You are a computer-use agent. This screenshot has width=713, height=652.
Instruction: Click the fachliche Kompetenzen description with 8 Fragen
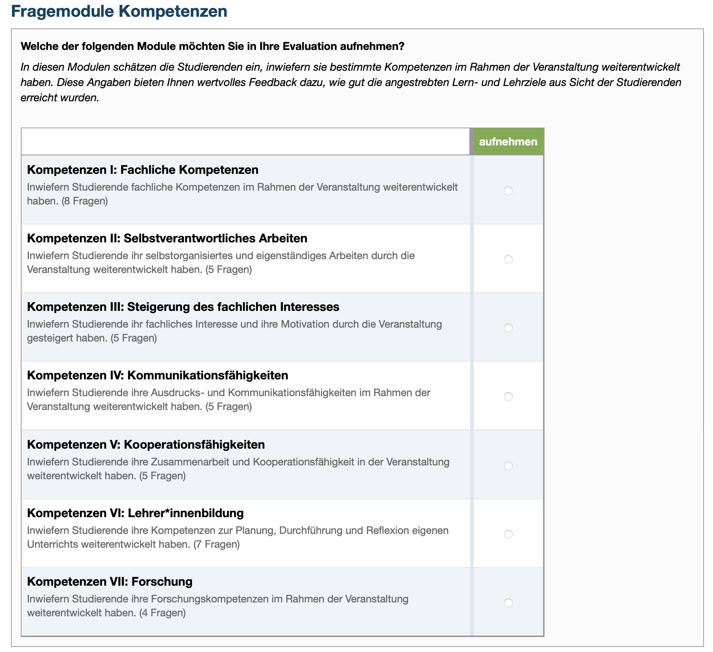coord(242,194)
